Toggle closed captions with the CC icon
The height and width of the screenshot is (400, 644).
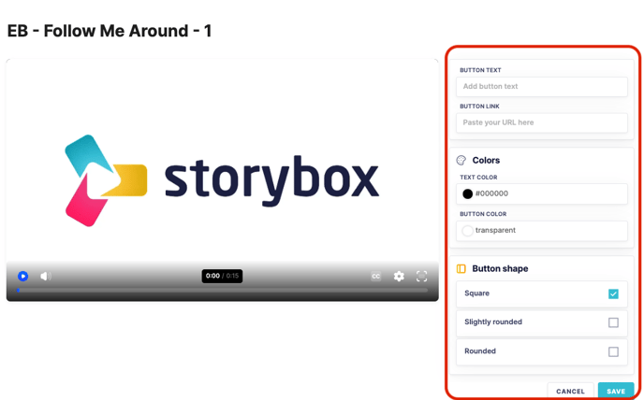(375, 276)
